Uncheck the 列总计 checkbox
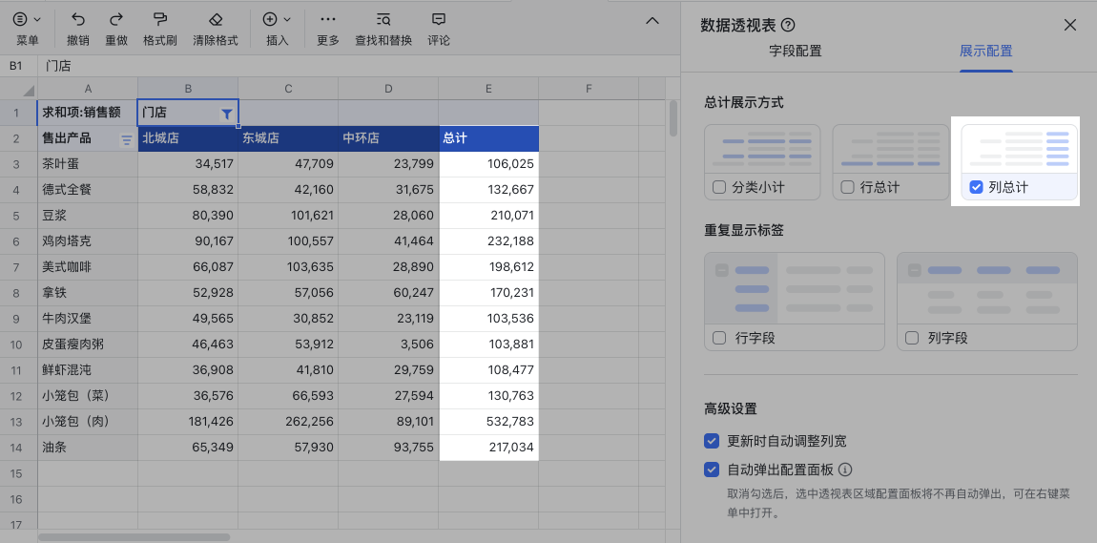1097x543 pixels. [976, 187]
